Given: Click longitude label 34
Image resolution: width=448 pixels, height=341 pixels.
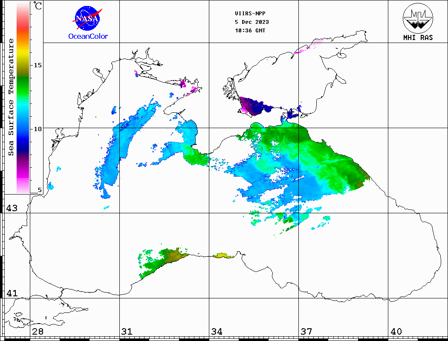Looking at the screenshot, I should [217, 332].
